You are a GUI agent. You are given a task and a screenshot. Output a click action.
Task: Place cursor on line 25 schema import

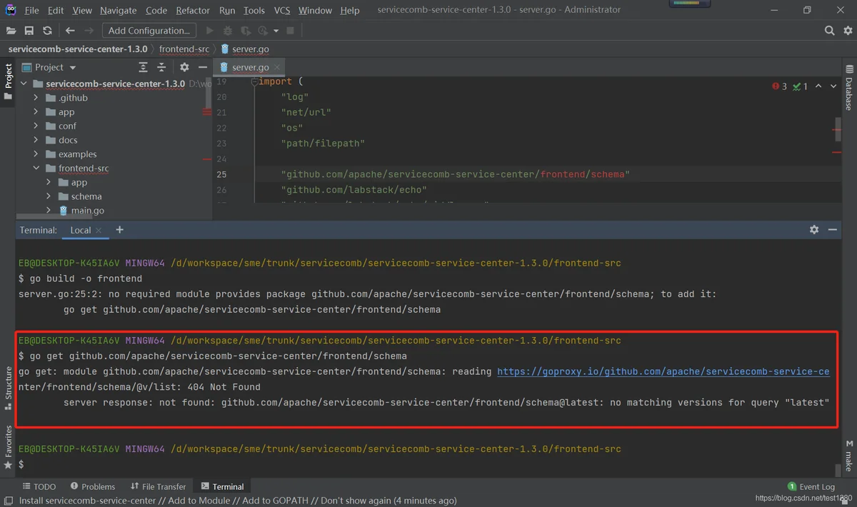pos(455,174)
